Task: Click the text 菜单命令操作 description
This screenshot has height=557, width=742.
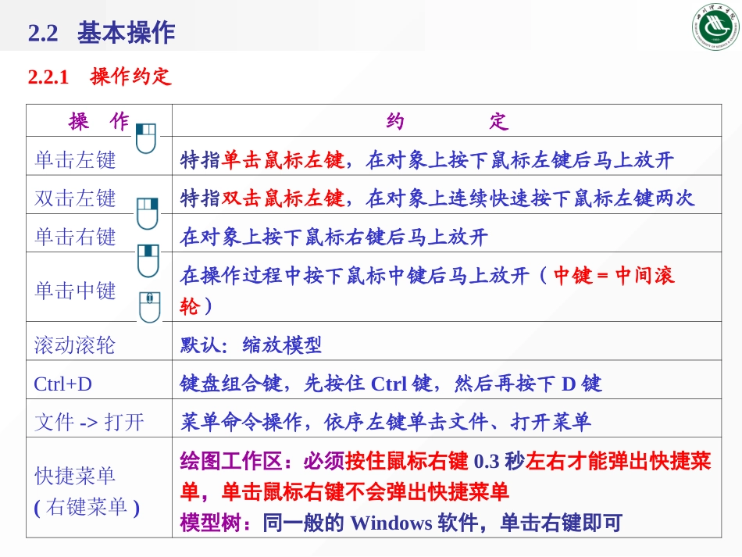Action: [386, 422]
